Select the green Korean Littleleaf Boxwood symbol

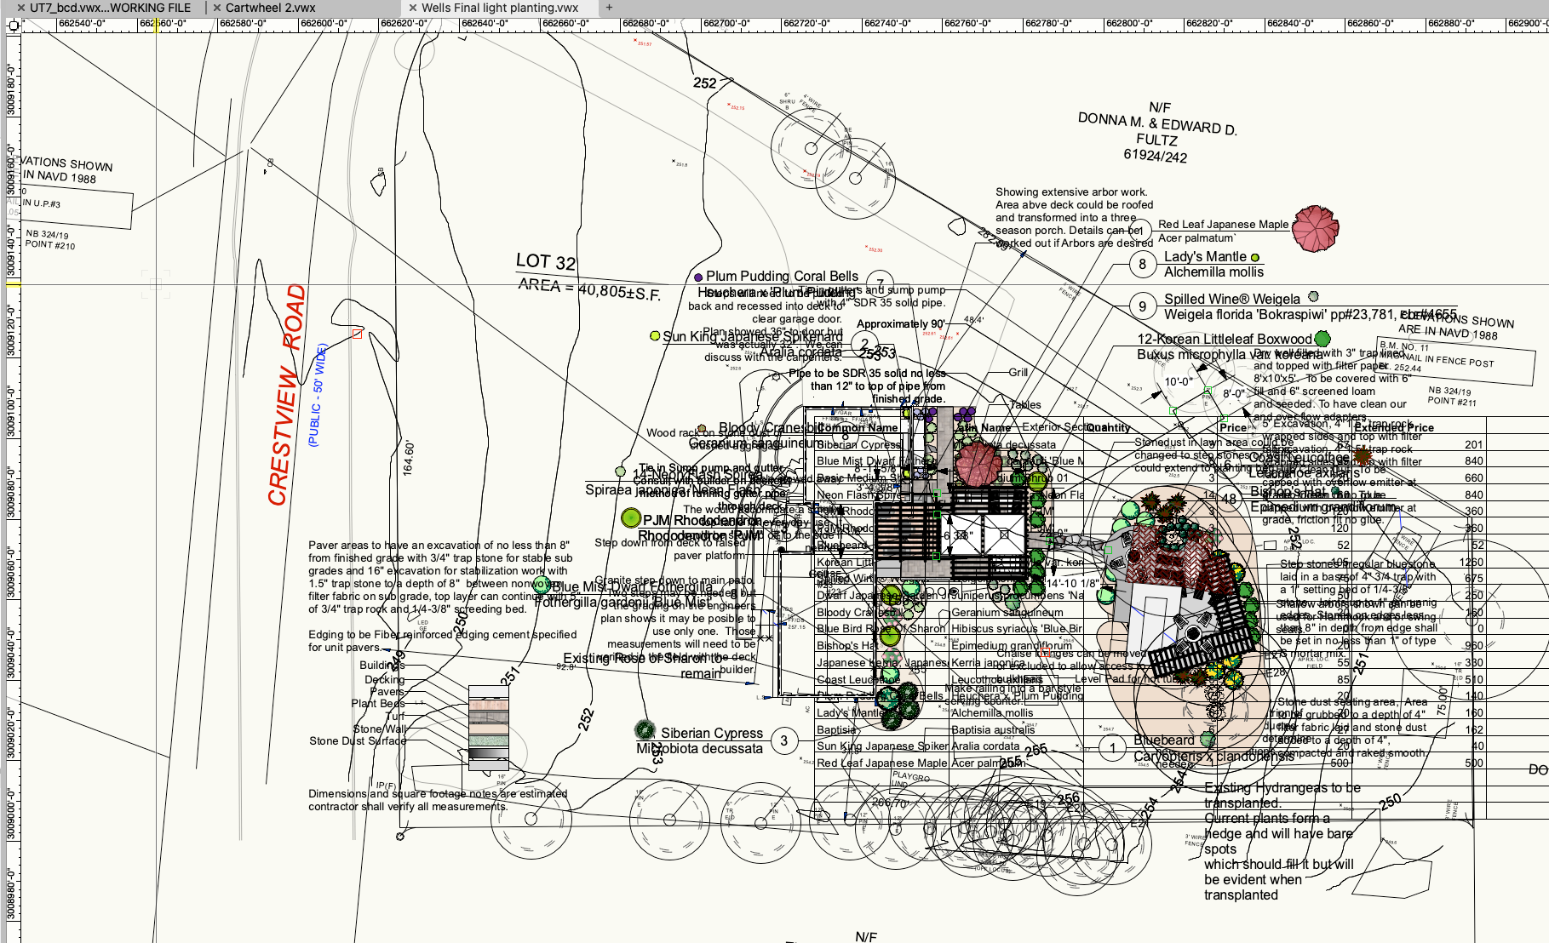pos(1322,339)
